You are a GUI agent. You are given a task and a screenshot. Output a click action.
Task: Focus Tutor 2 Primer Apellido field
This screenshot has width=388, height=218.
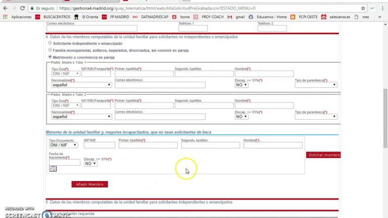(144, 105)
